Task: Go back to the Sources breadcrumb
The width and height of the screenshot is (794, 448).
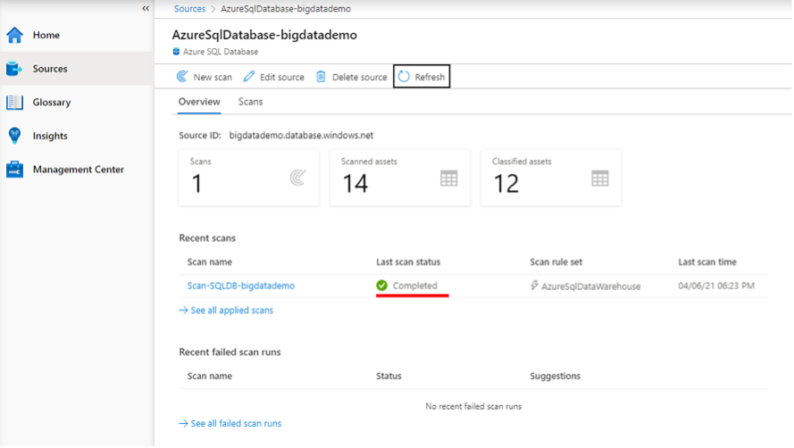Action: tap(190, 9)
